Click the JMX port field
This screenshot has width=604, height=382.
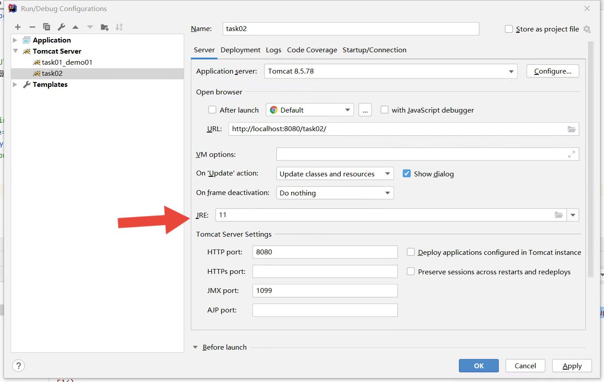325,291
